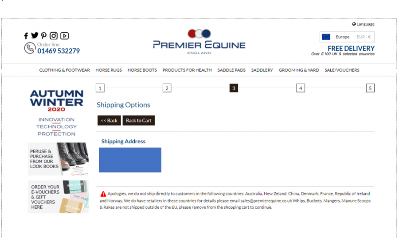Open Horse Rugs menu
The width and height of the screenshot is (399, 238).
pos(109,70)
